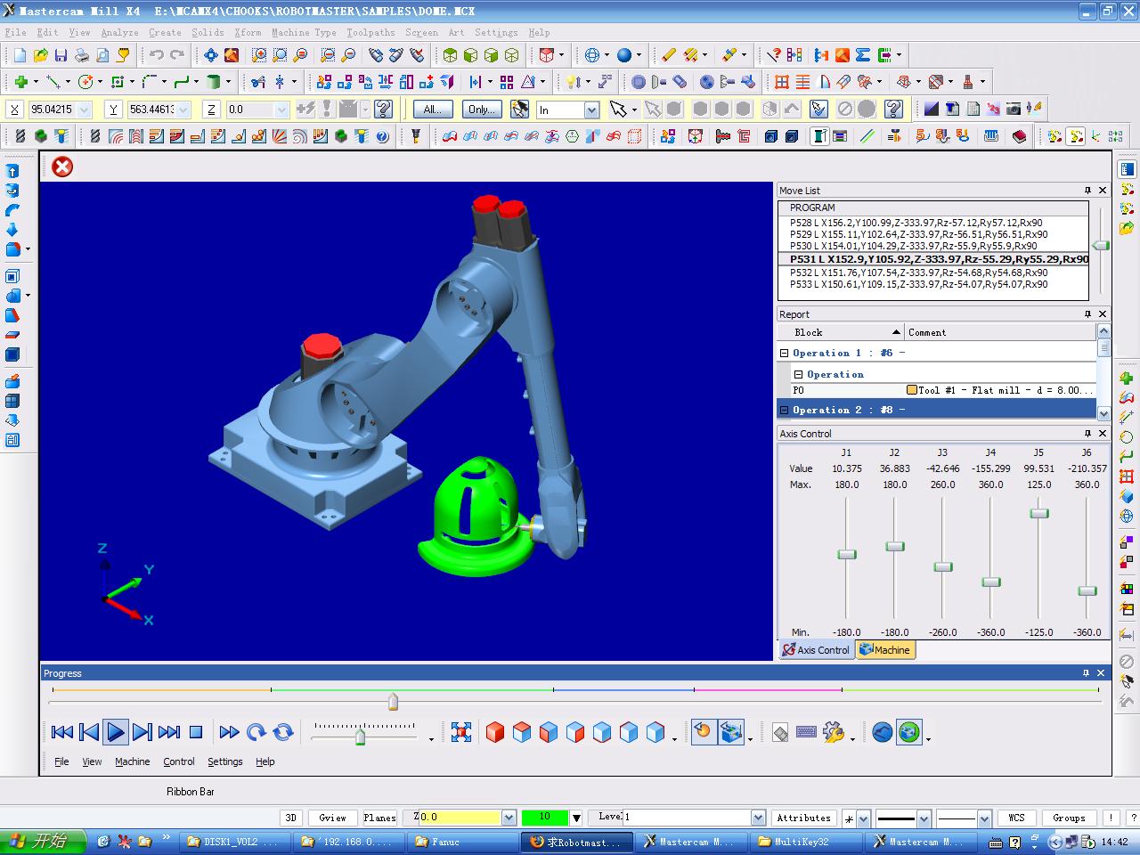Open the Z depth dropdown in status bar

pyautogui.click(x=509, y=818)
